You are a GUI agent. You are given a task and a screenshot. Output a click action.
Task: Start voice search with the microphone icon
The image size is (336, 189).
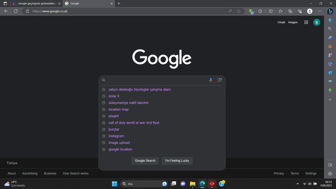pyautogui.click(x=211, y=80)
